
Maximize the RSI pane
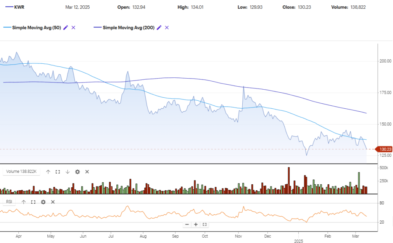(x=33, y=202)
